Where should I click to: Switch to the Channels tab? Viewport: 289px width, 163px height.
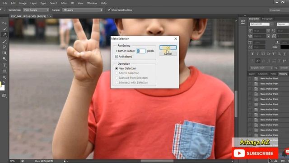(263, 74)
